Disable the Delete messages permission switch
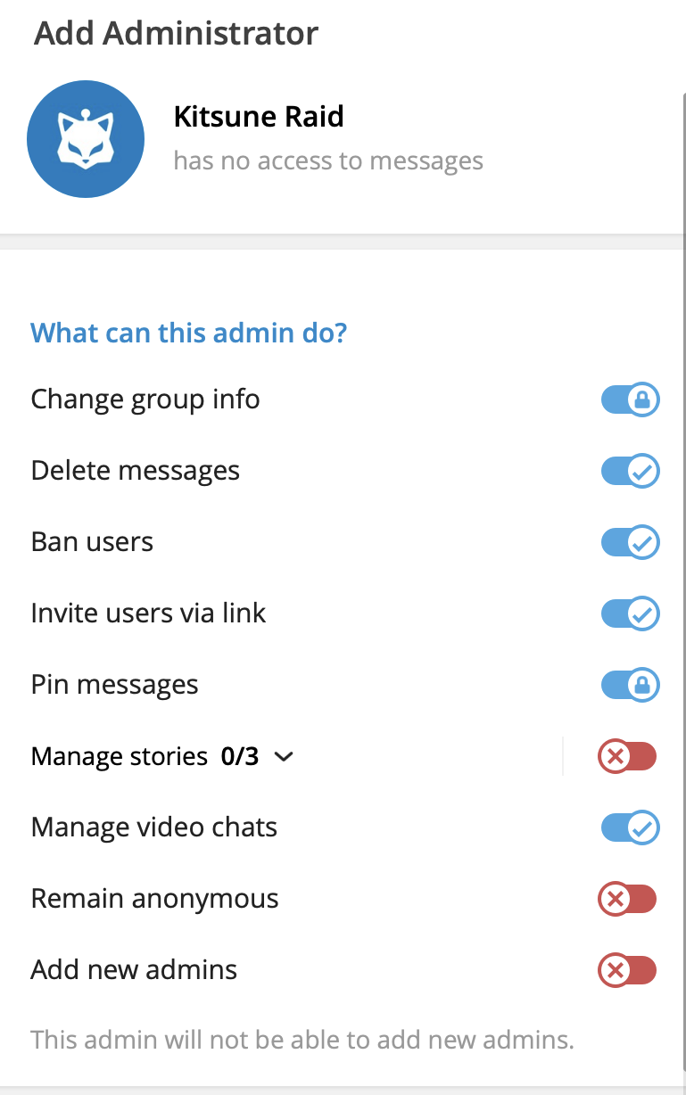Viewport: 686px width, 1095px height. [630, 471]
